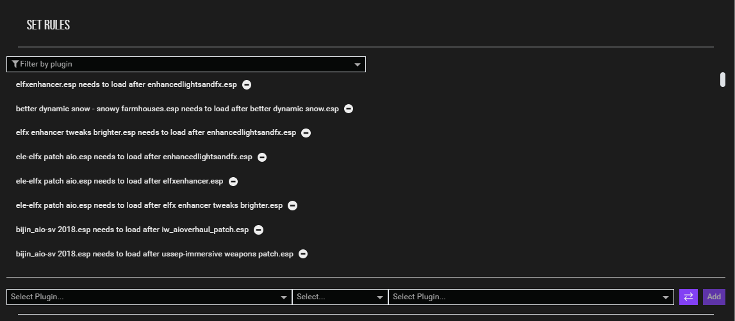This screenshot has height=321, width=735.
Task: Select 'ele-elfx patch aio.esp needs to load after enhancedlightsandfx.esp' text
Action: pos(134,157)
